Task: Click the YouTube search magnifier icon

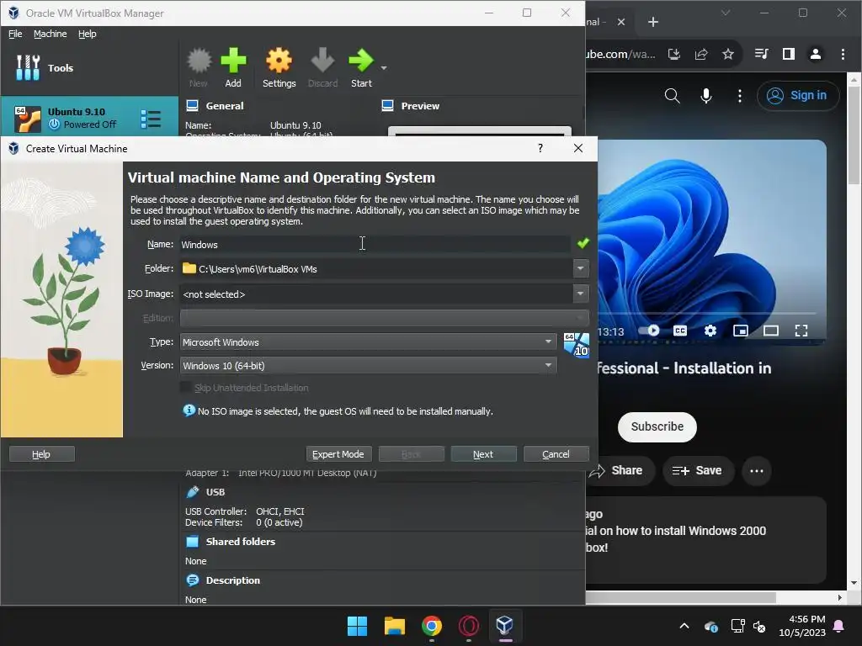Action: click(672, 96)
